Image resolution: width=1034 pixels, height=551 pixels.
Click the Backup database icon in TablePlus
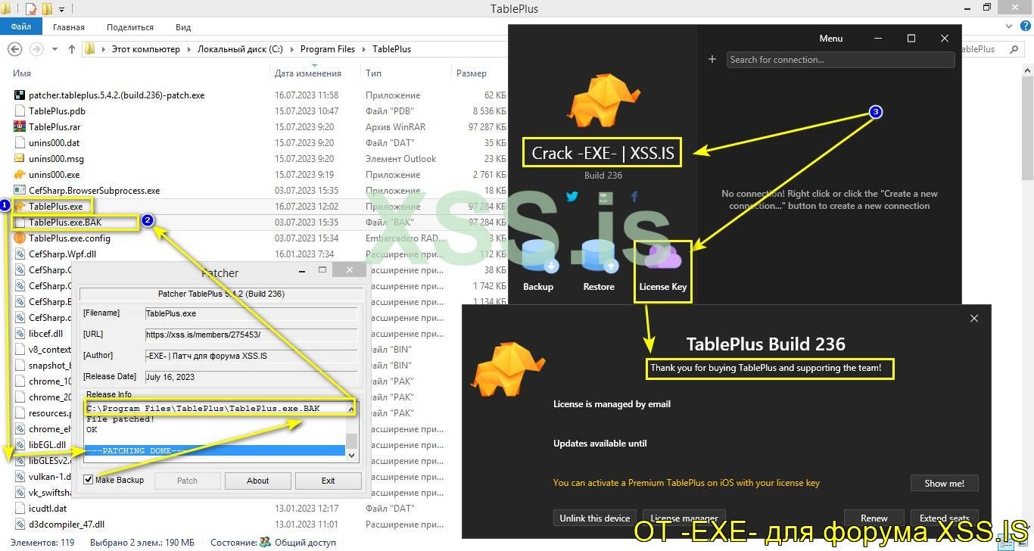(538, 257)
